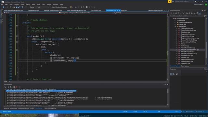Image resolution: width=208 pixels, height=117 pixels.
Task: Collapse the Source Files folder
Action: click(x=175, y=26)
